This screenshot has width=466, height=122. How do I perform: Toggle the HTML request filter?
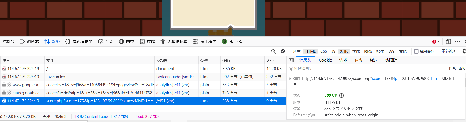(310, 51)
